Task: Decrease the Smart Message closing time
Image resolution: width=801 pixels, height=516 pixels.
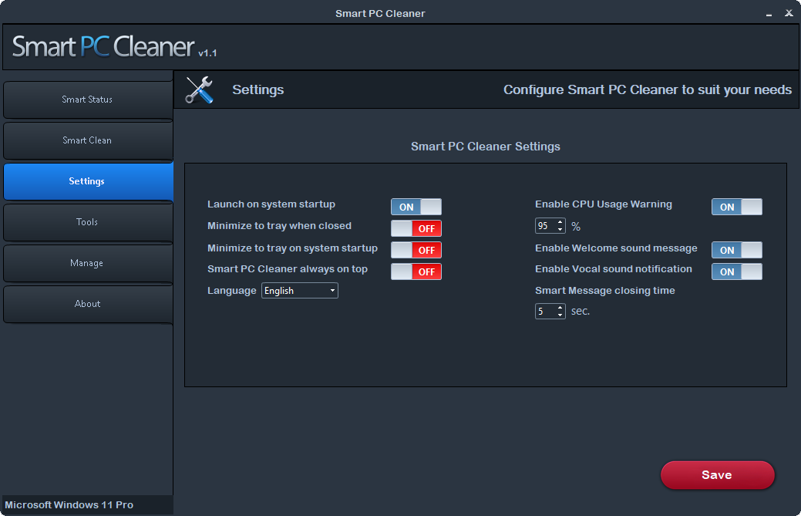Action: click(560, 314)
